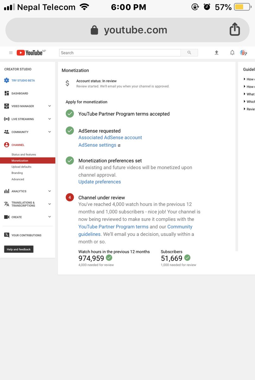Click green check beside Partner Program terms accepted
Viewport: 255px width, 380px height.
point(70,114)
